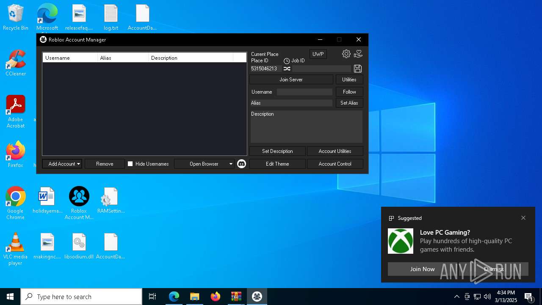This screenshot has height=305, width=542.
Task: Open the Windows Start menu
Action: point(10,297)
